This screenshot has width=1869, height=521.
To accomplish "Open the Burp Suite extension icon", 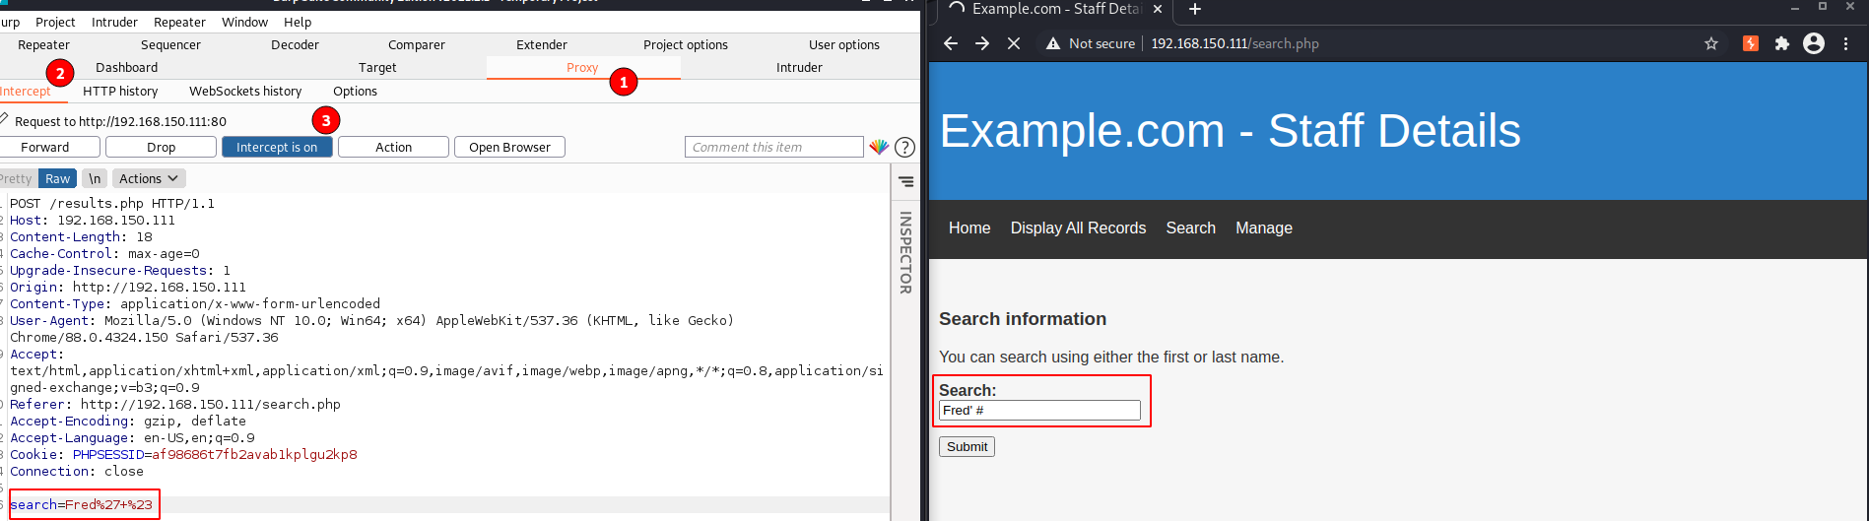I will (x=1751, y=43).
